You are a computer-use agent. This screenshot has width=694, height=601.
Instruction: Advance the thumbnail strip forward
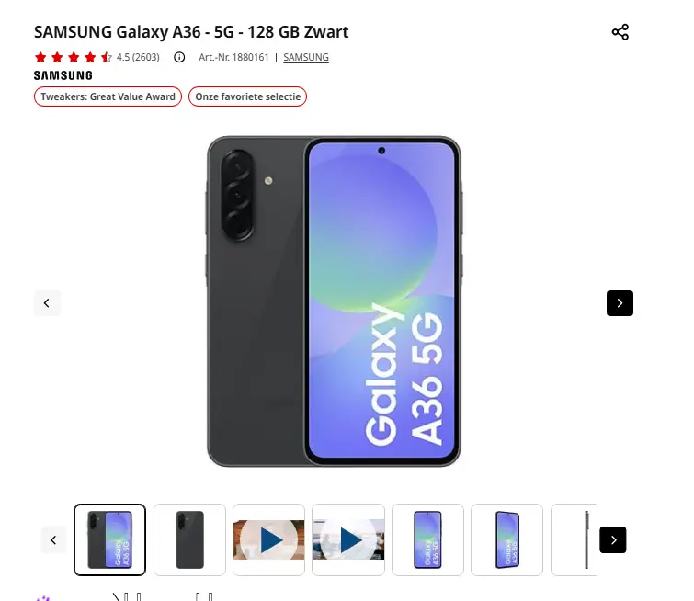point(613,540)
